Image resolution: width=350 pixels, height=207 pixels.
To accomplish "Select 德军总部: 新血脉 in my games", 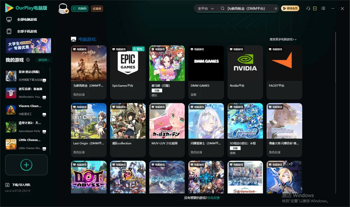I will (26, 93).
